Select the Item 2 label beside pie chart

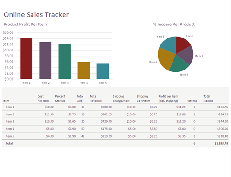pyautogui.click(x=199, y=56)
